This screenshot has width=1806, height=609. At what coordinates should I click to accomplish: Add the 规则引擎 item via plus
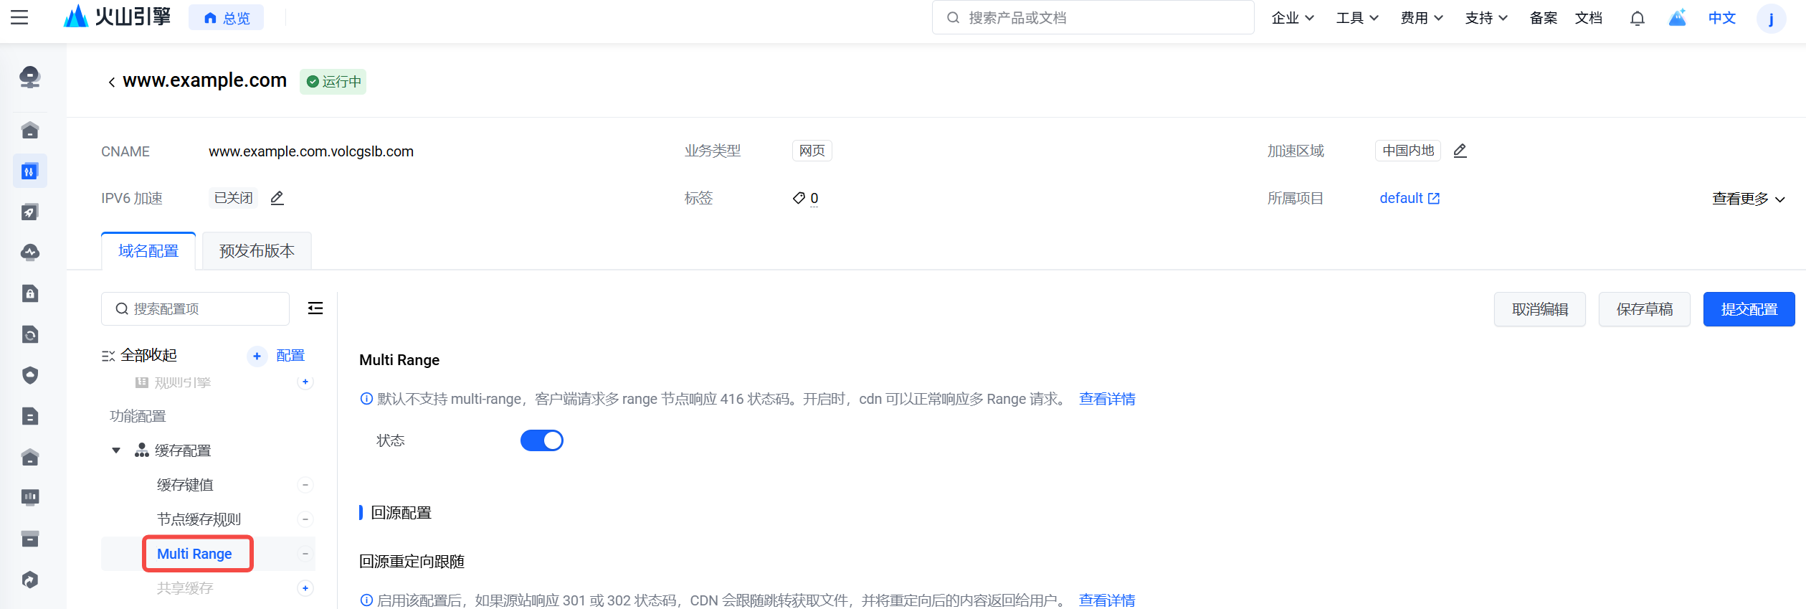[305, 382]
